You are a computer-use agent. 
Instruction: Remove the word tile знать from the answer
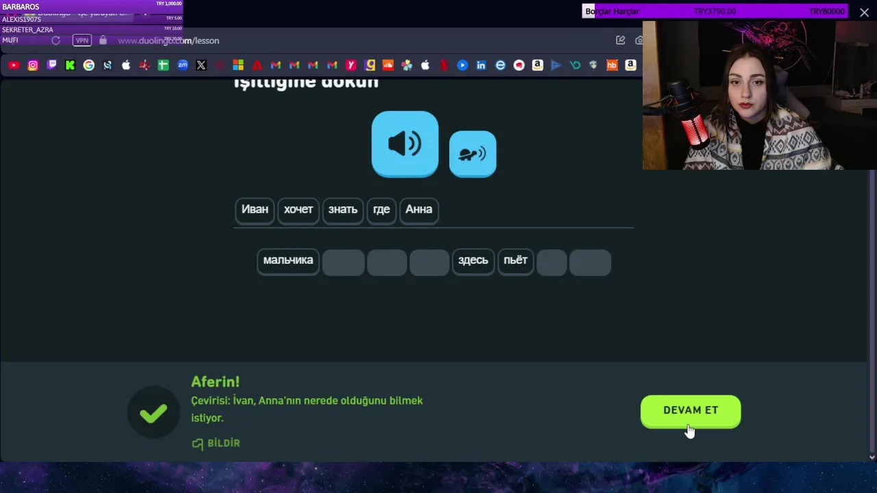[343, 210]
